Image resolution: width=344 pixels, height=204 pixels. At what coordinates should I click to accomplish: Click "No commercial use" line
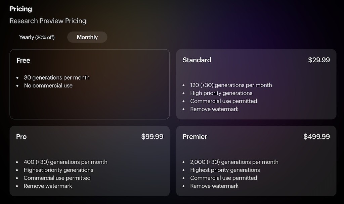pos(48,85)
